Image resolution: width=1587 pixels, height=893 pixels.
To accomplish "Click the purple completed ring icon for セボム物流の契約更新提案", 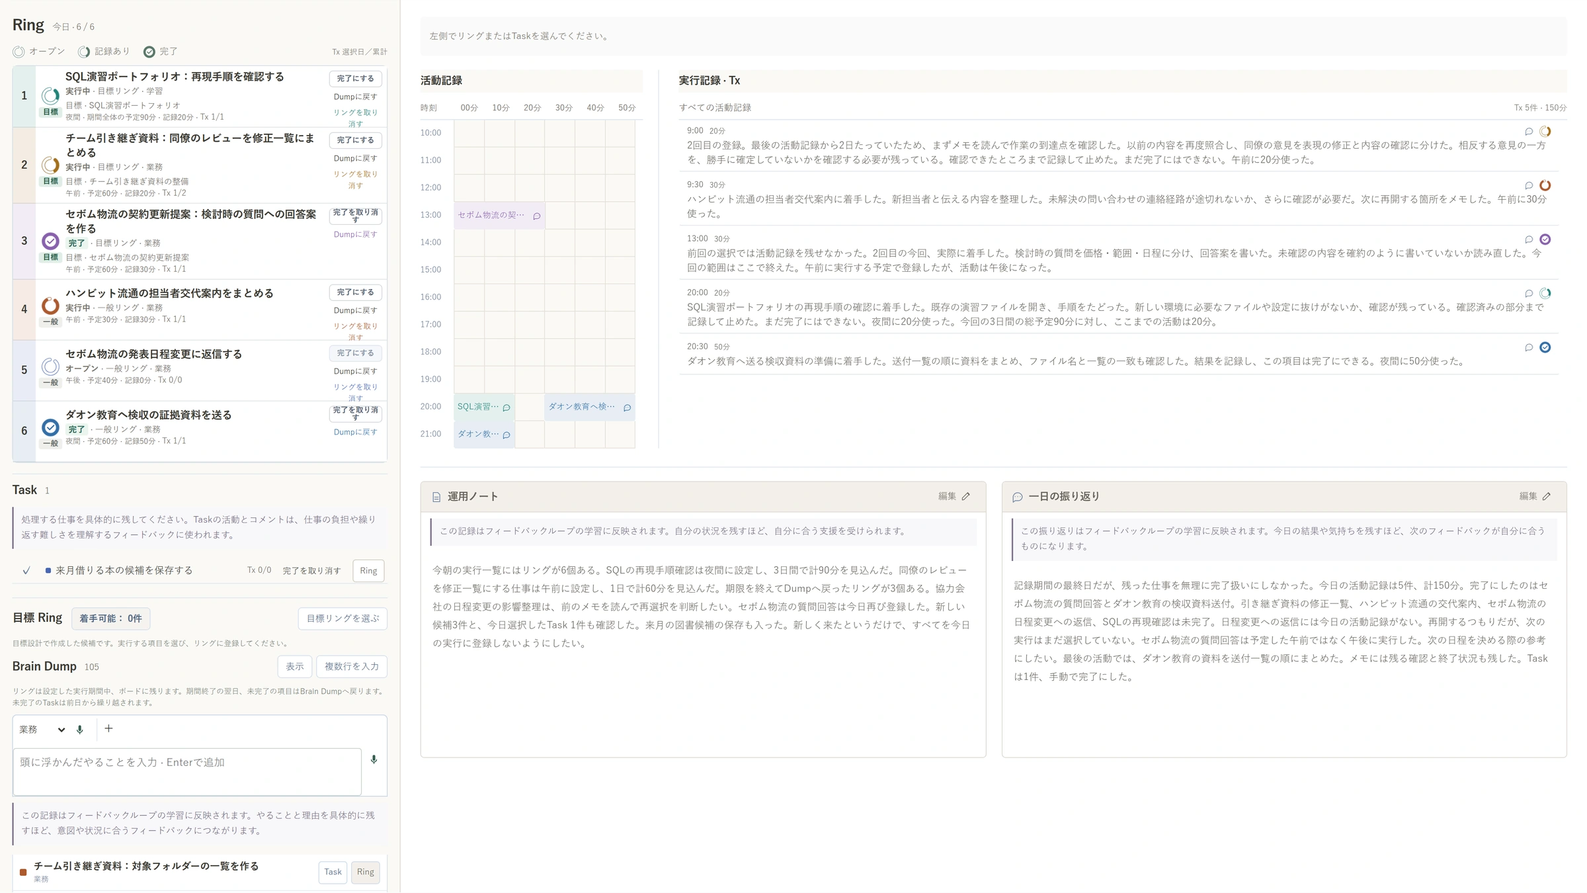I will (50, 241).
